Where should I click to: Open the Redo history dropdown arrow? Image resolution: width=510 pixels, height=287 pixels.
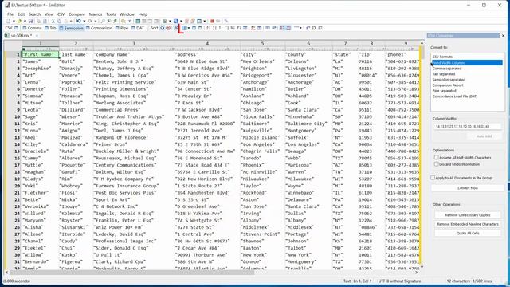pos(96,22)
